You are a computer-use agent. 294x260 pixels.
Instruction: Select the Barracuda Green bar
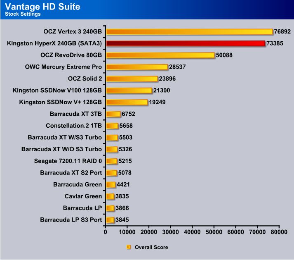(x=111, y=185)
